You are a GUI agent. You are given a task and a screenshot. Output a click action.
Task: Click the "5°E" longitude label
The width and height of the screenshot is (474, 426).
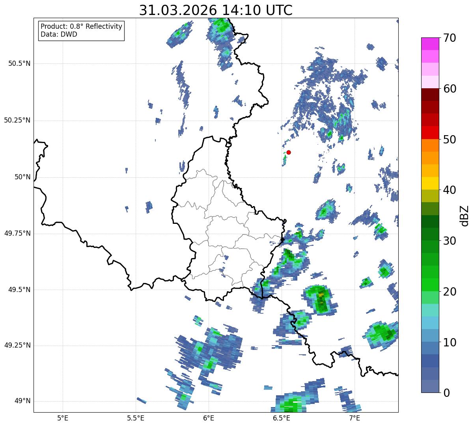tap(63, 418)
